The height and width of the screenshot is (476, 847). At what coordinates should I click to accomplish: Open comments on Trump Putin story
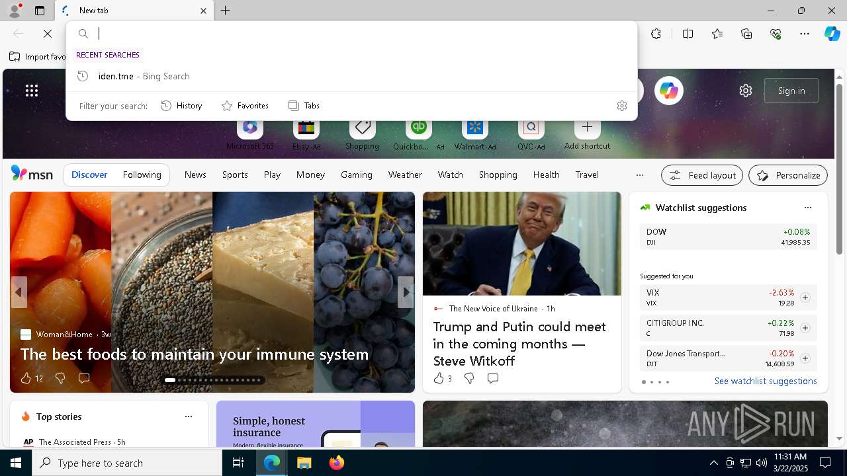point(493,378)
